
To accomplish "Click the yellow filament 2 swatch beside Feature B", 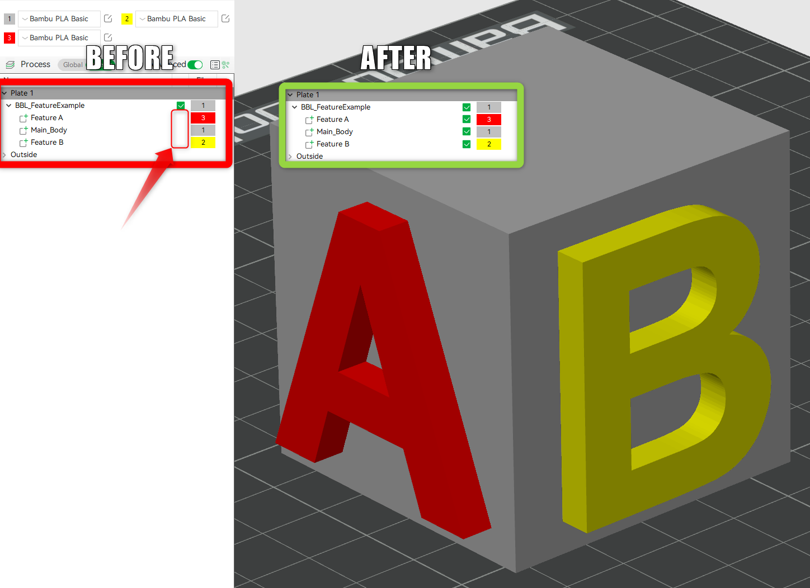I will click(202, 143).
